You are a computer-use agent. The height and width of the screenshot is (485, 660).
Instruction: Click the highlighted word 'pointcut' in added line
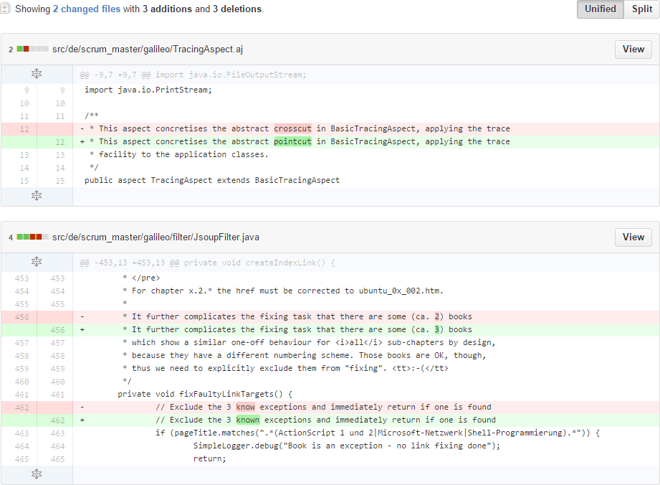click(292, 142)
